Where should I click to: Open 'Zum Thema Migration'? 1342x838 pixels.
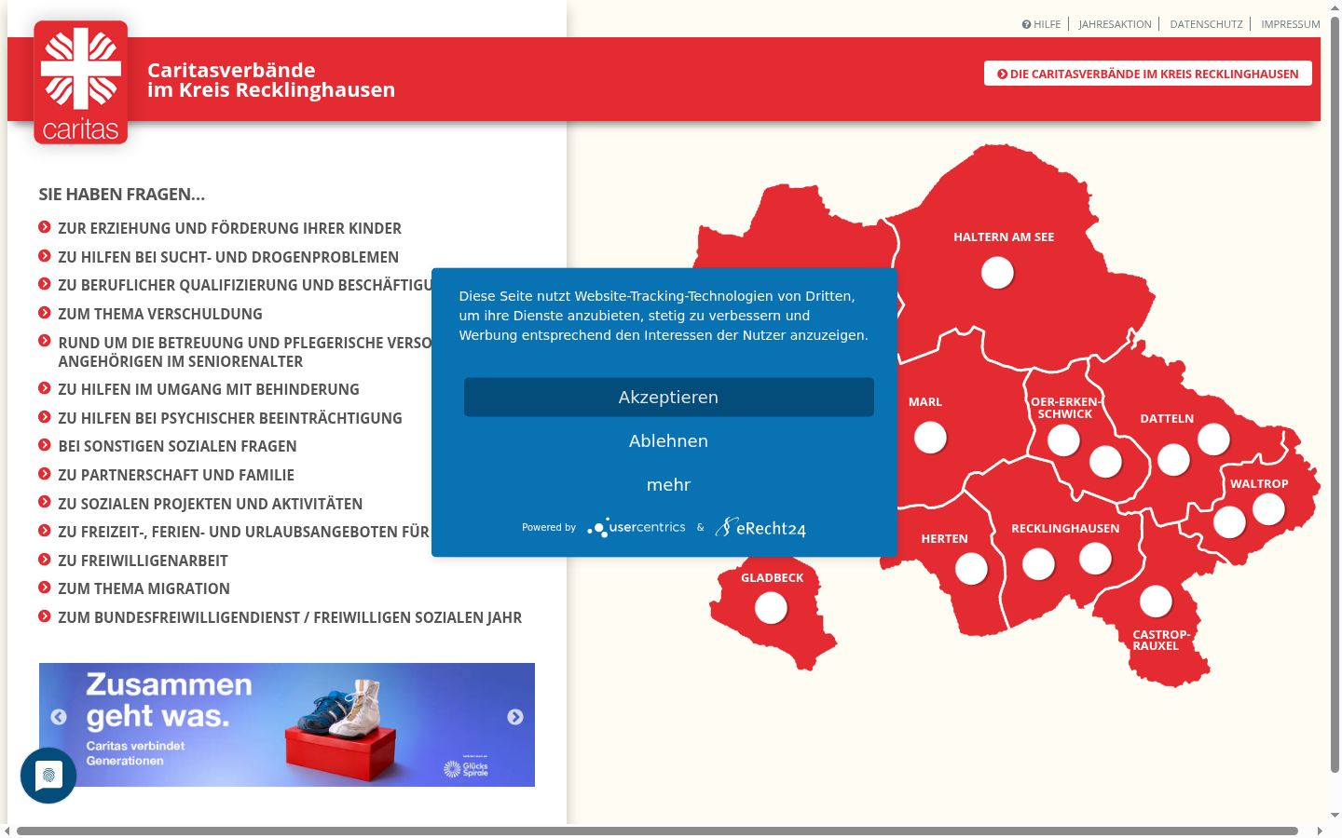click(x=144, y=588)
